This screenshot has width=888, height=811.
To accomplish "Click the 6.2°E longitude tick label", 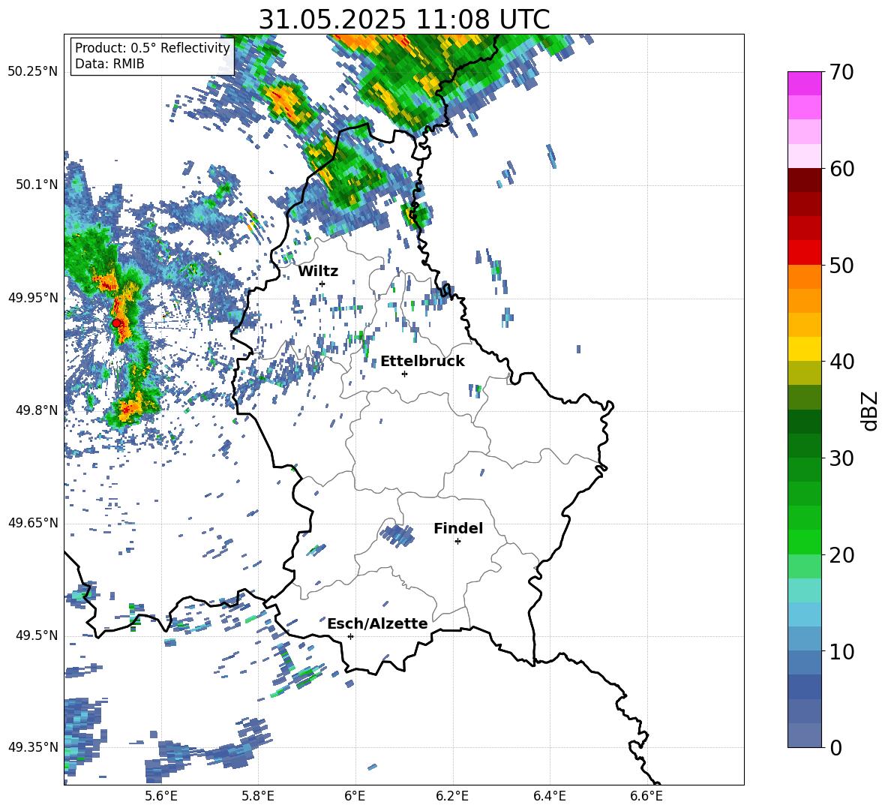I will click(452, 796).
